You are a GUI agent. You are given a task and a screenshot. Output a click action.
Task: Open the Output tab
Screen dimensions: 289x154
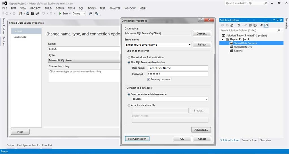point(10,145)
